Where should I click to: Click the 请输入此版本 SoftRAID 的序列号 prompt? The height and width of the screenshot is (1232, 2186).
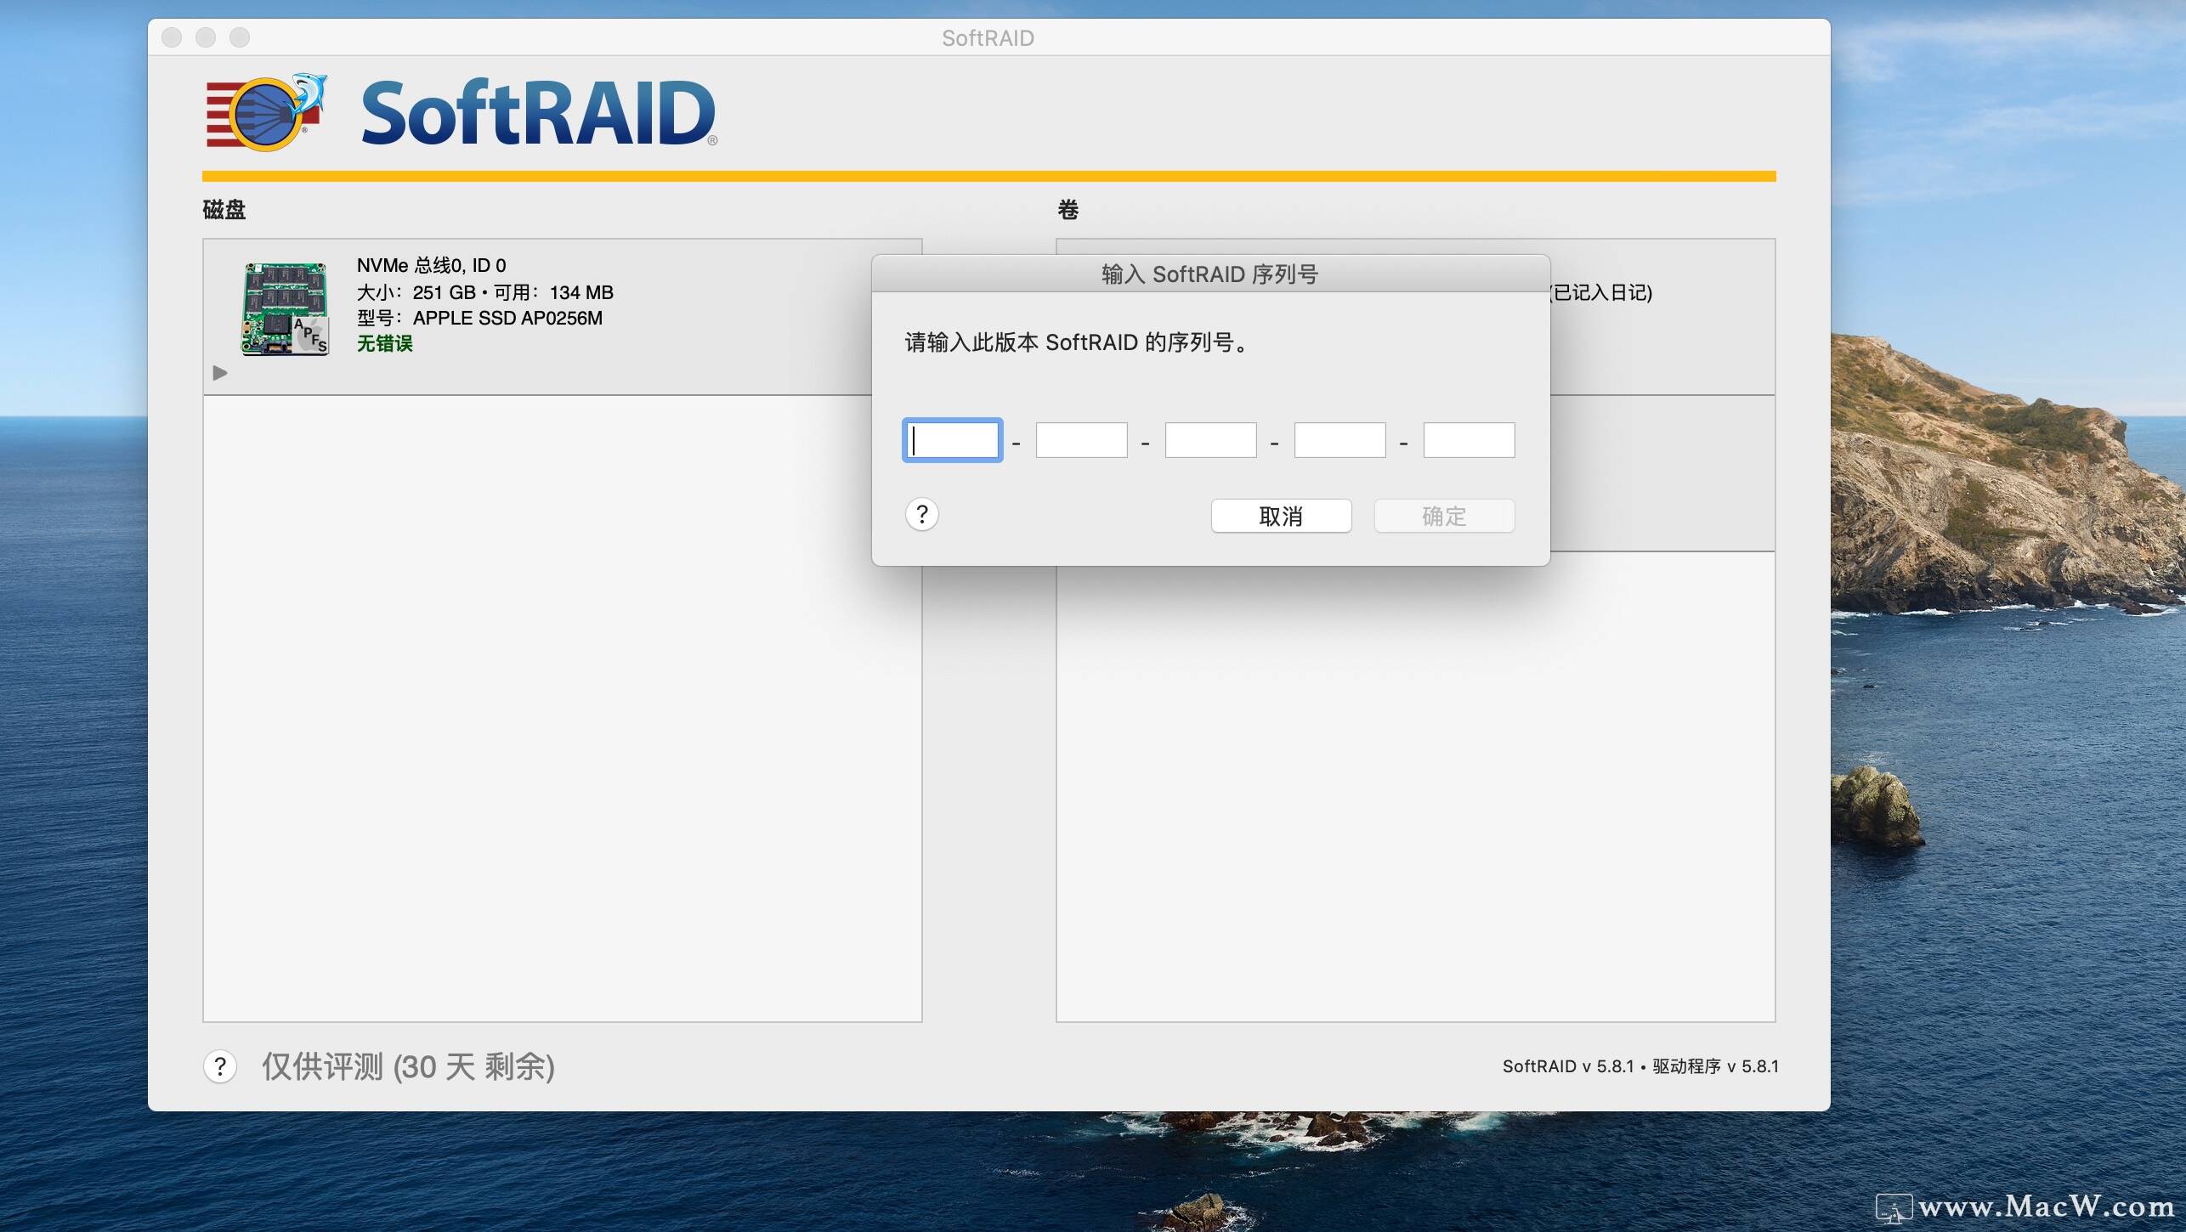click(x=1076, y=342)
